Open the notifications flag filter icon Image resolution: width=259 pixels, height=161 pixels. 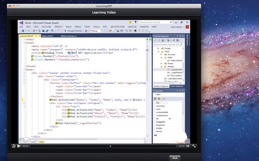tap(136, 22)
